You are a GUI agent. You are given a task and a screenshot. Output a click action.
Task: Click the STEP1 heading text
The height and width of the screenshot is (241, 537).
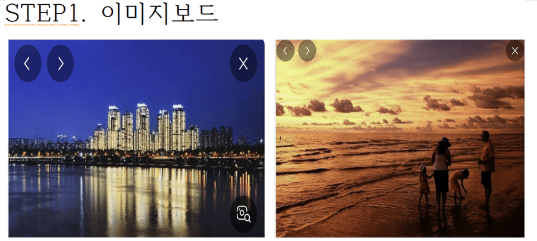click(x=43, y=14)
